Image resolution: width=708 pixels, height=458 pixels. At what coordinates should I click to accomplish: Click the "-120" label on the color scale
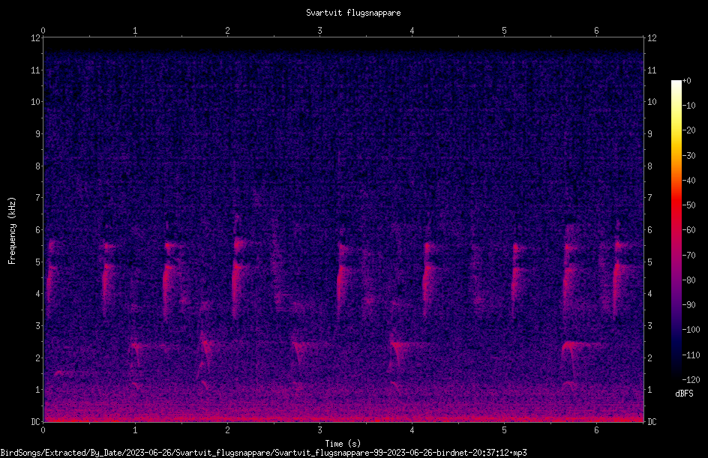691,380
